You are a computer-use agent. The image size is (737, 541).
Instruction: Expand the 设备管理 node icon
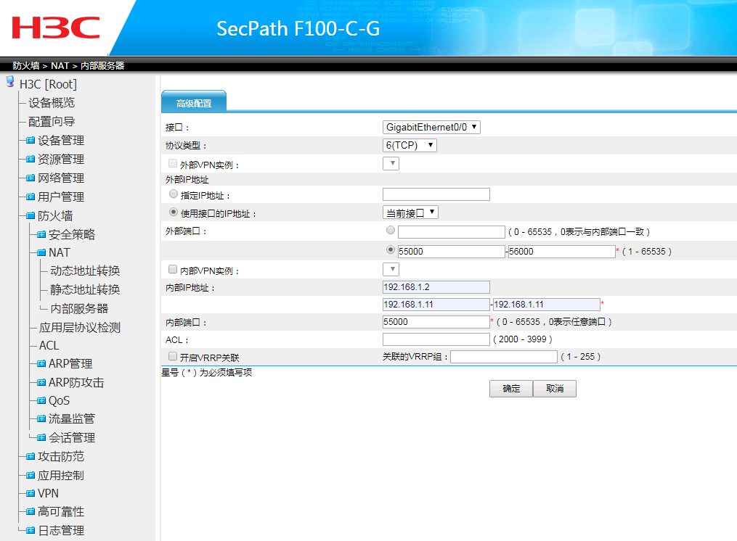click(x=30, y=141)
